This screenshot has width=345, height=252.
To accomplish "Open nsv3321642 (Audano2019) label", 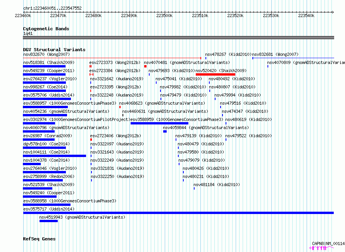I will [117, 79].
